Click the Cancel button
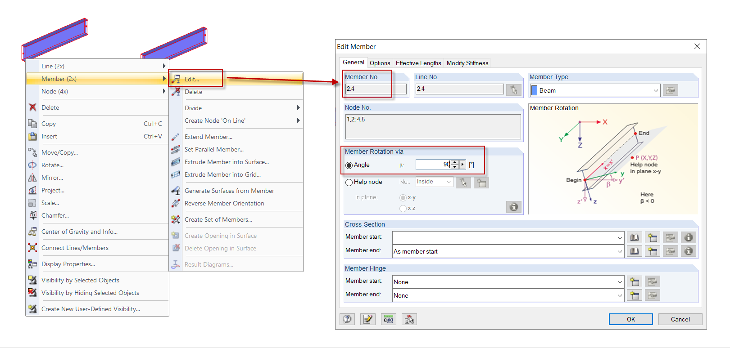Viewport: 730px width, 348px height. [680, 319]
